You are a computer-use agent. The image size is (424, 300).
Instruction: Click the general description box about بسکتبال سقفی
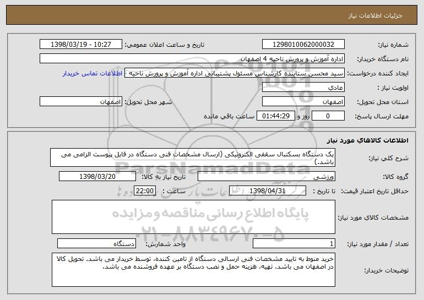click(x=193, y=157)
